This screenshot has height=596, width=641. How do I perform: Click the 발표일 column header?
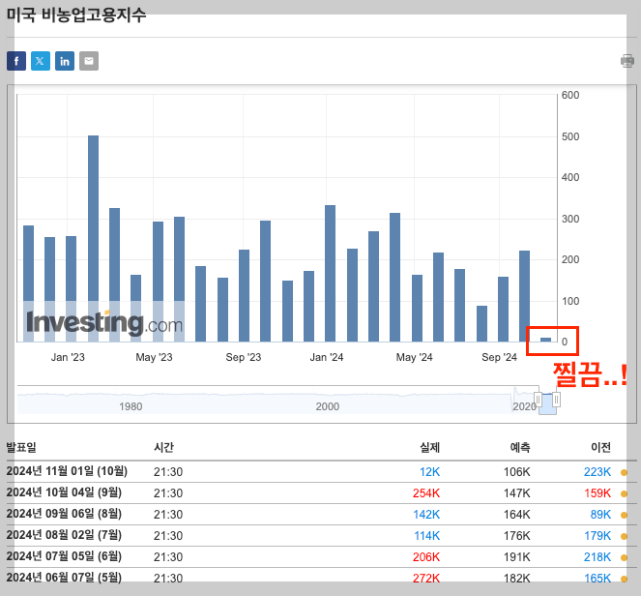click(21, 447)
